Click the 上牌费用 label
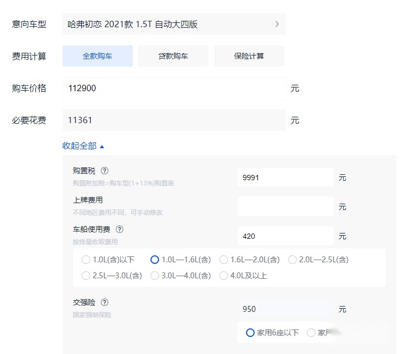This screenshot has width=411, height=354. (x=88, y=200)
